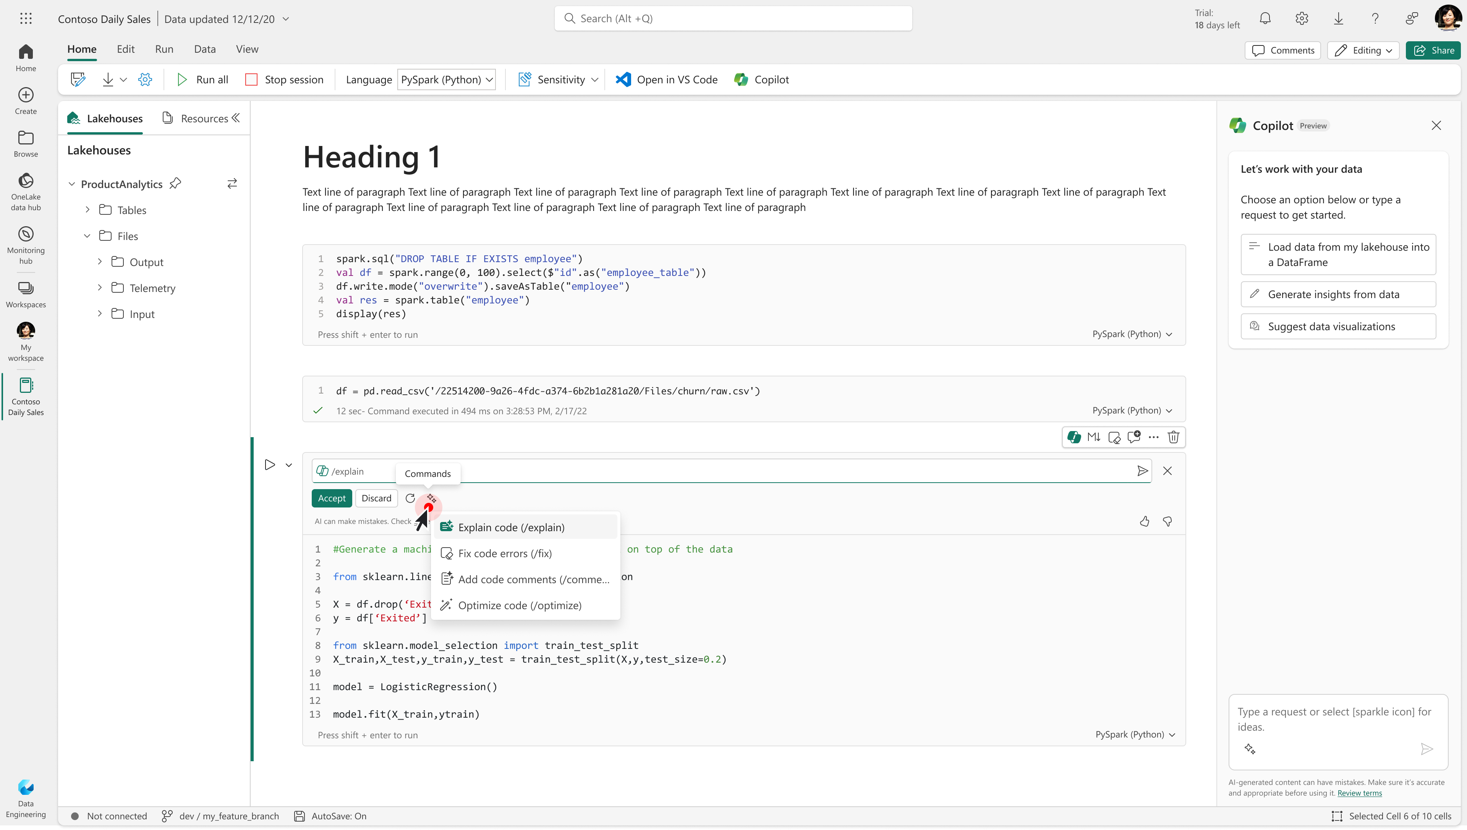
Task: Select Fix code errors (/fix) command
Action: point(504,553)
